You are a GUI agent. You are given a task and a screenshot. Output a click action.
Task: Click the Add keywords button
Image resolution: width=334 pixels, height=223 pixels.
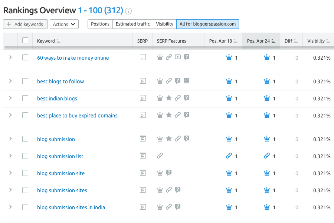click(x=25, y=24)
